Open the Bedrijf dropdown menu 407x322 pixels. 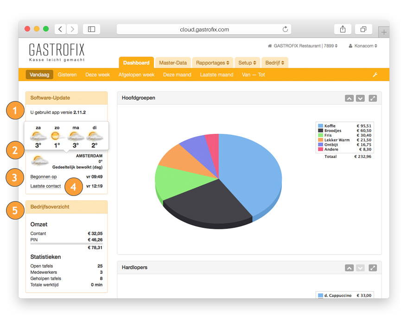(274, 63)
